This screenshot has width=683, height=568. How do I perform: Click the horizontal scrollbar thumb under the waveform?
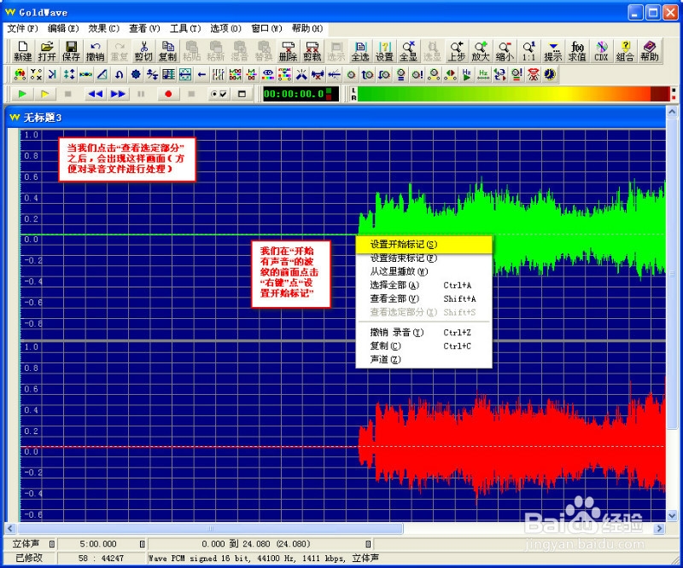210,529
